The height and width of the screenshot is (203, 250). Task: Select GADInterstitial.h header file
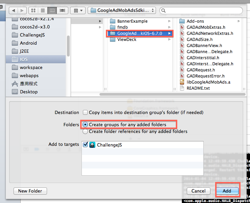pyautogui.click(x=210, y=58)
